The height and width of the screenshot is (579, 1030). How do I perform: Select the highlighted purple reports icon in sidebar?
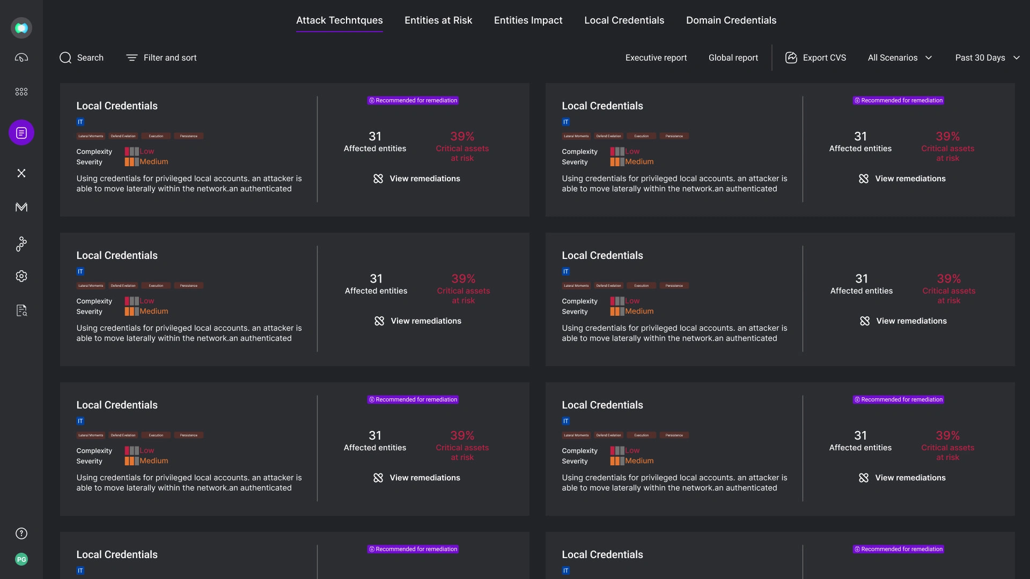click(x=21, y=132)
